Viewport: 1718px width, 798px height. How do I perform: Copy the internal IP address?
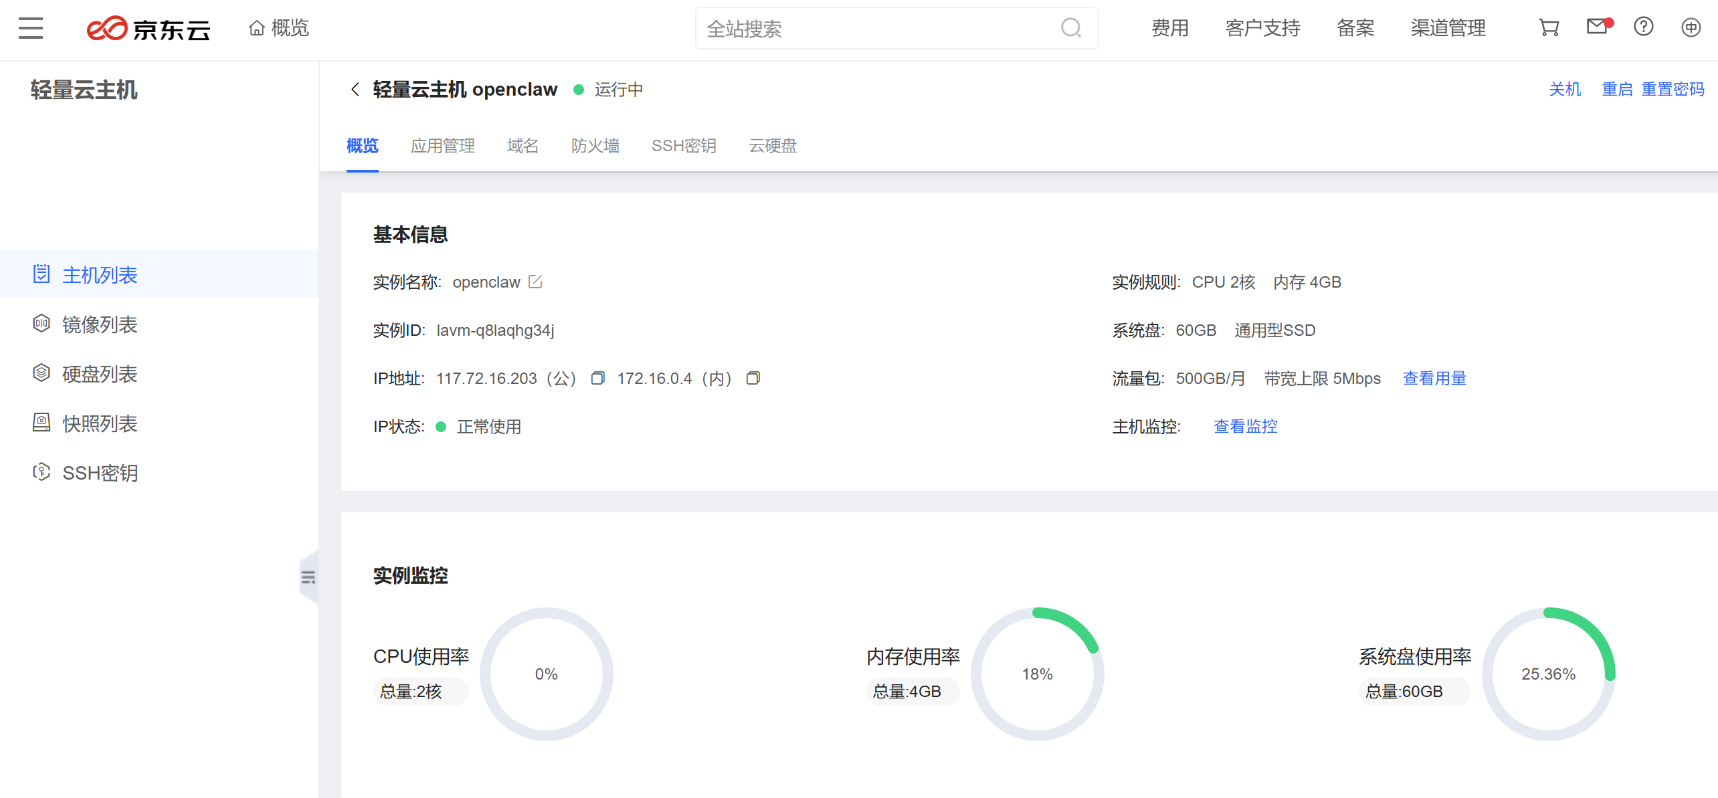[x=753, y=379]
